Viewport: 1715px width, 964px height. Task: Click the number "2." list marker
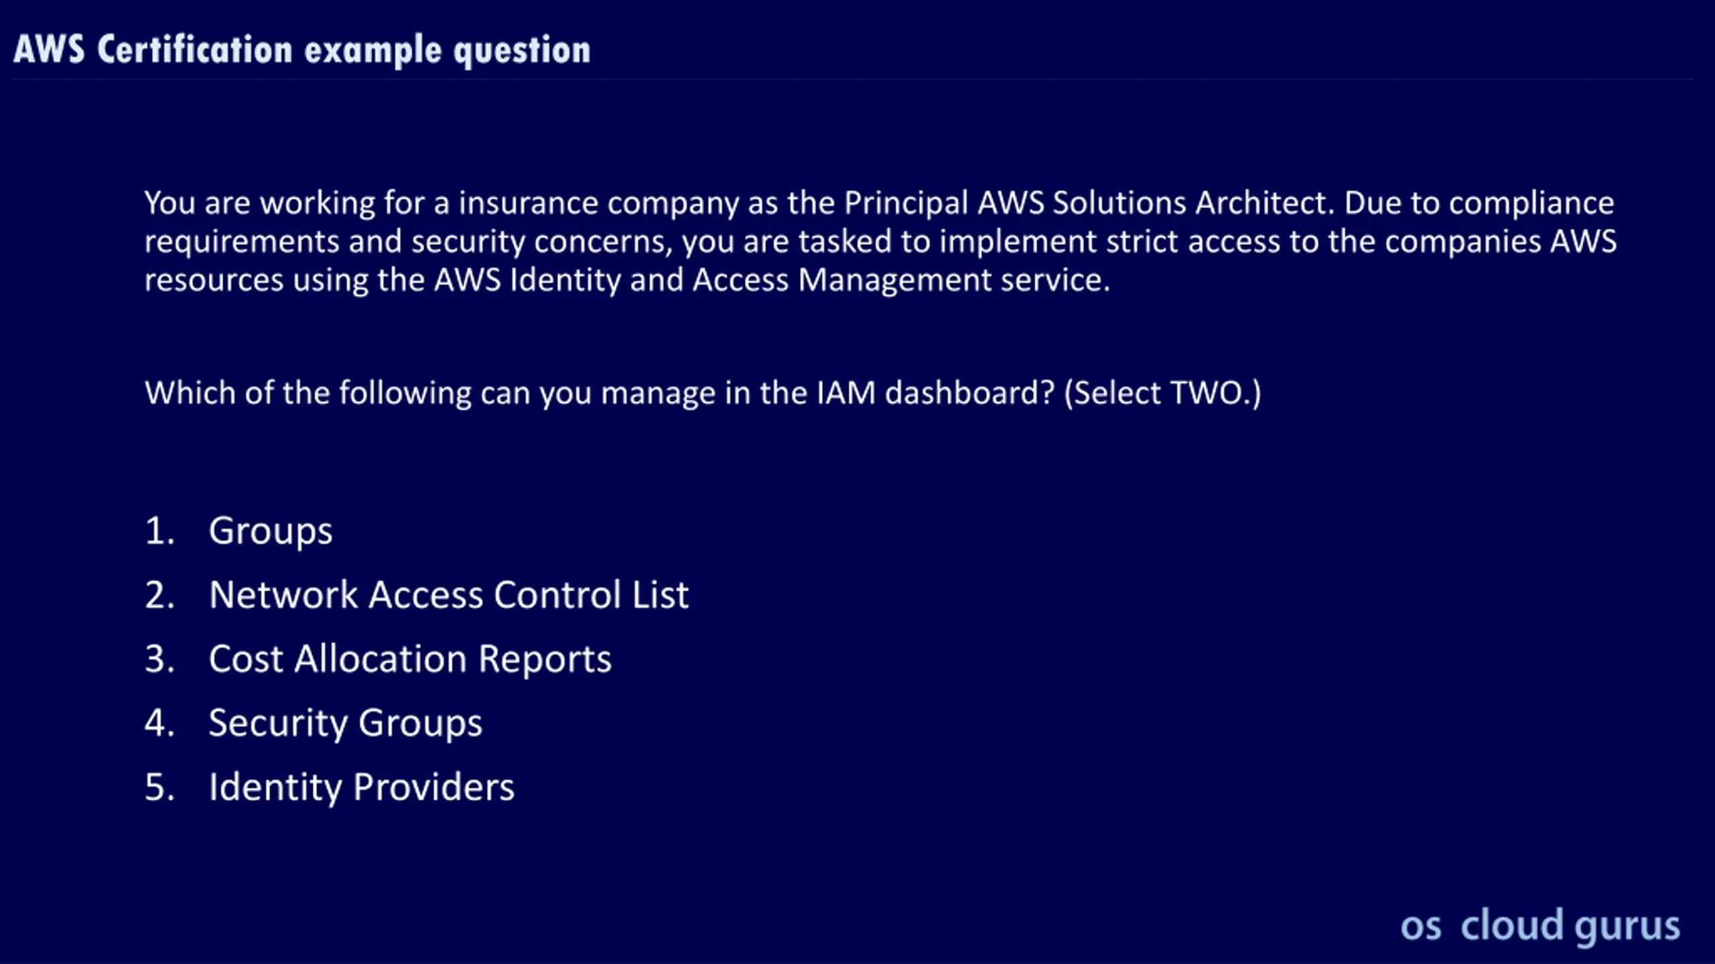160,594
